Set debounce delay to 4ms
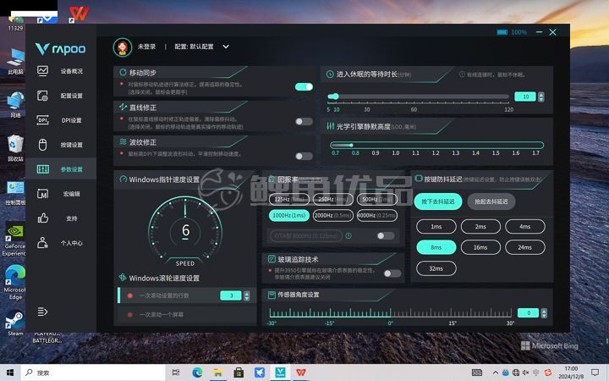Image resolution: width=609 pixels, height=381 pixels. (x=524, y=226)
